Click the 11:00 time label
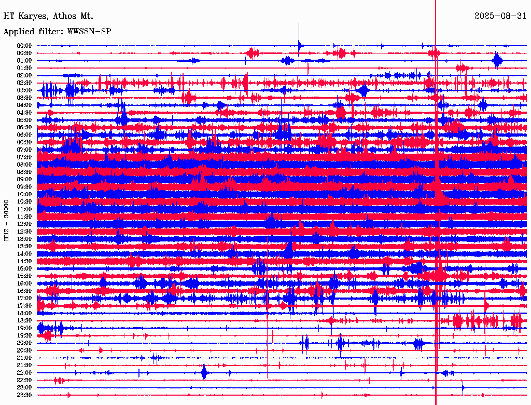Viewport: 531px width, 405px height. pos(24,209)
